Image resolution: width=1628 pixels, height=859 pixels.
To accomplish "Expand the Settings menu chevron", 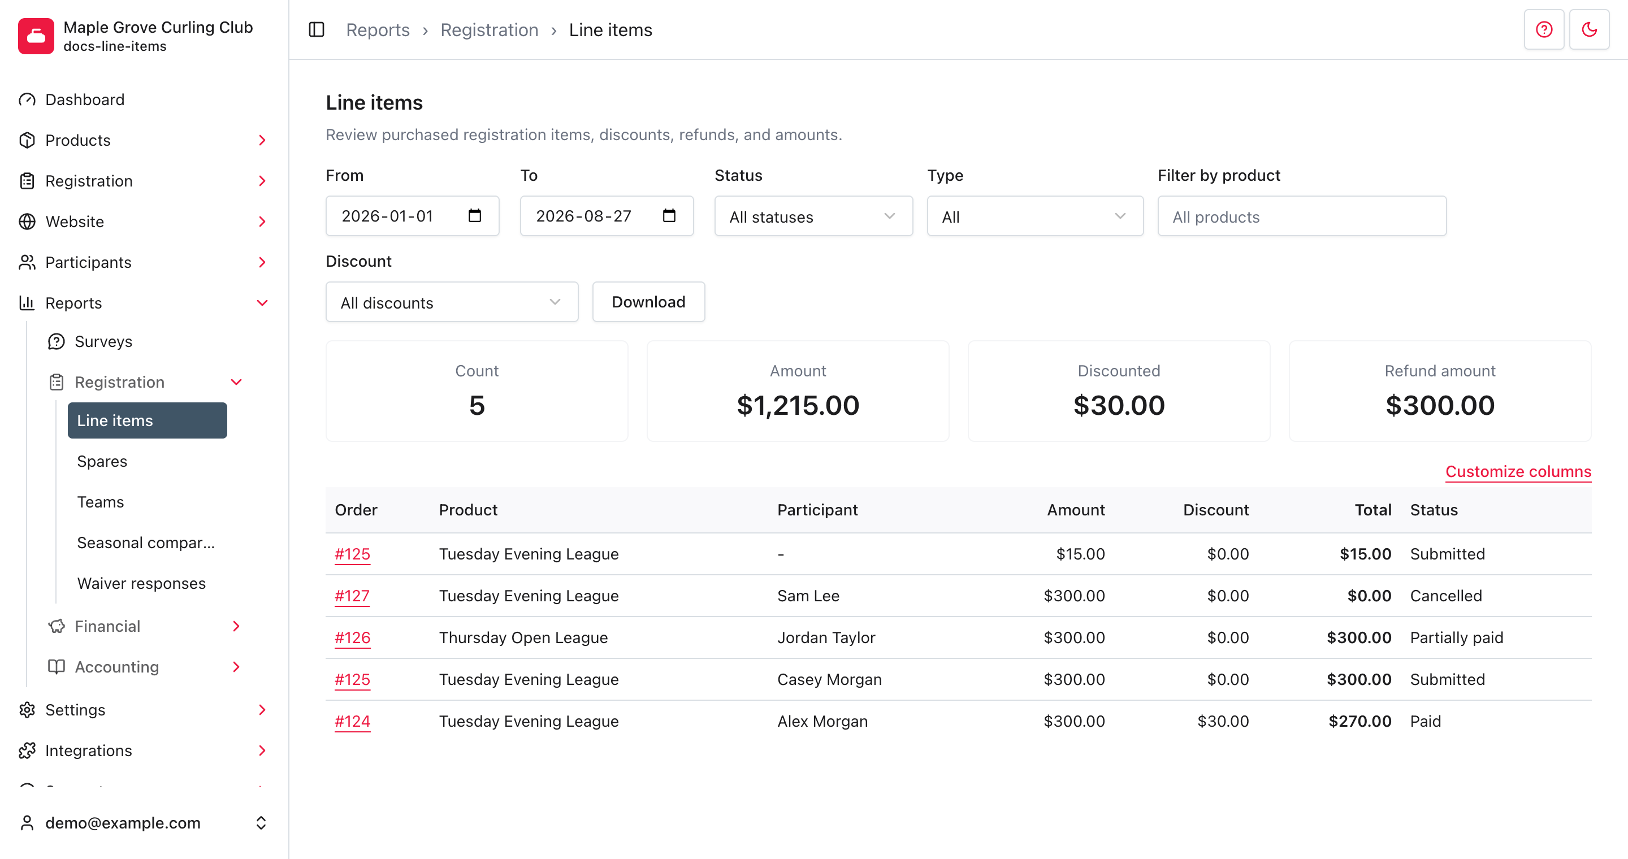I will [262, 710].
